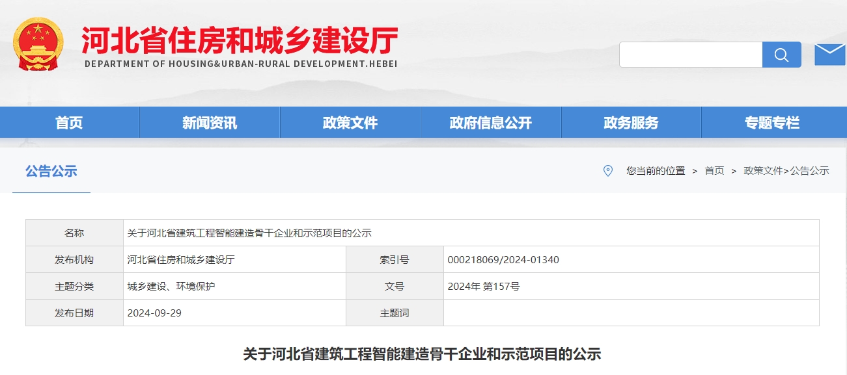This screenshot has height=375, width=847.
Task: Click the 索引号 label cell
Action: 395,259
